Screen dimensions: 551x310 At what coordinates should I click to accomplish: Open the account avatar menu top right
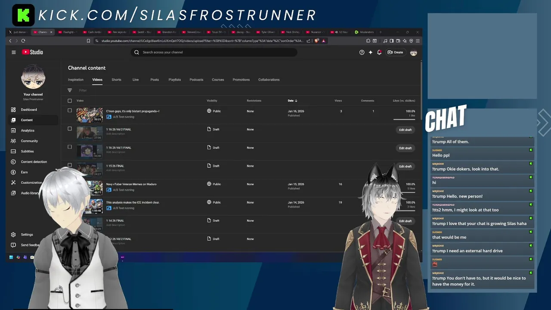click(x=414, y=53)
